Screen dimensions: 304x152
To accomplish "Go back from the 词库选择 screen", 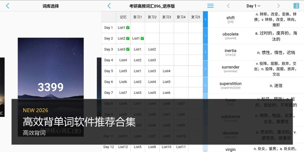I will [8, 6].
